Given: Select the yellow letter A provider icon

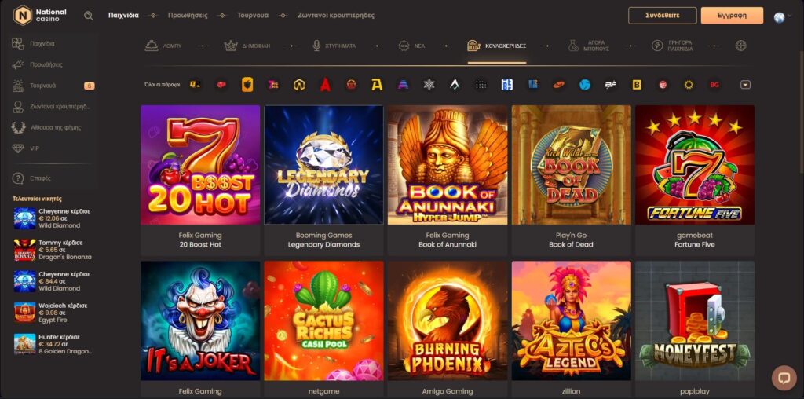Looking at the screenshot, I should click(377, 85).
